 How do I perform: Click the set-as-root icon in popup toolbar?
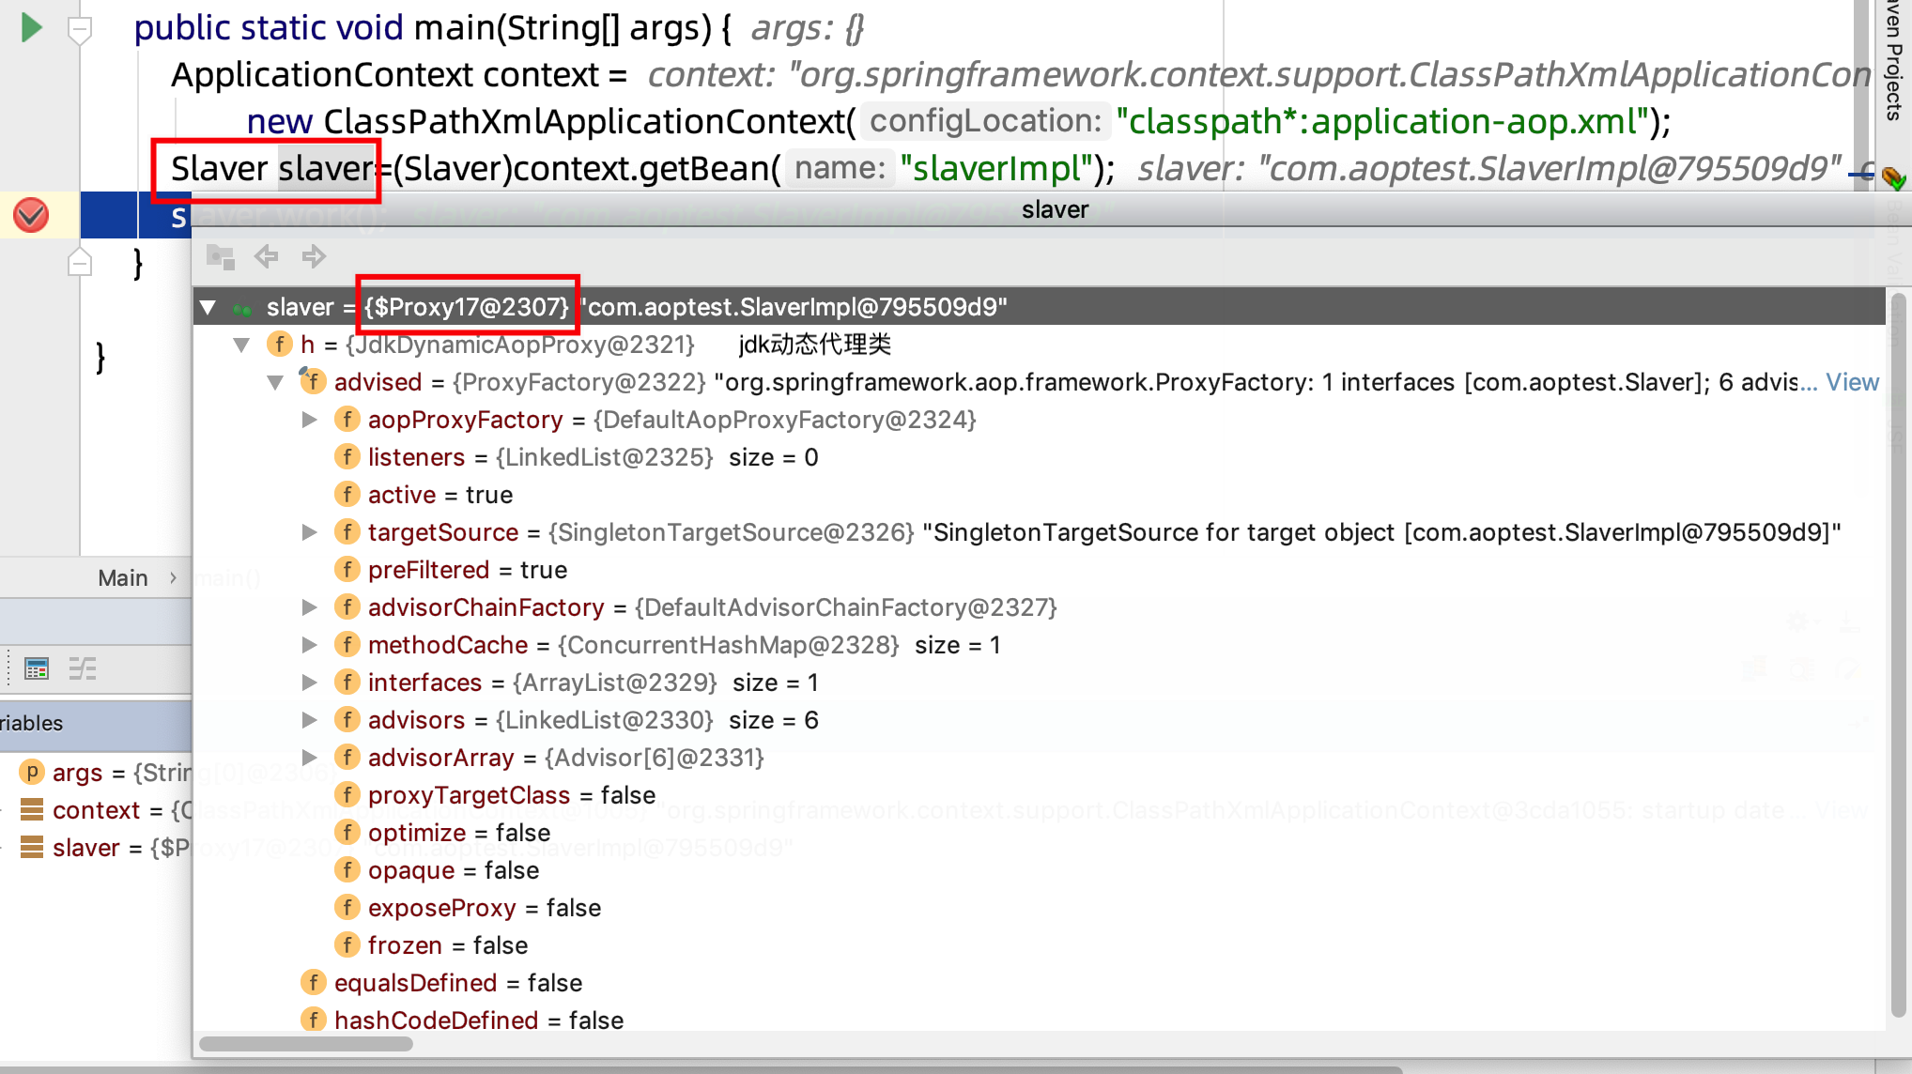pyautogui.click(x=220, y=256)
